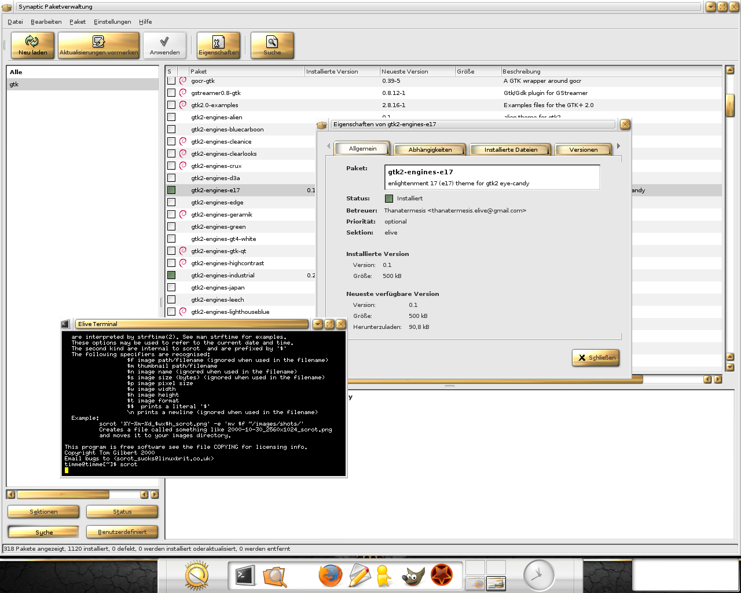Toggle status checkbox for gtk2-engines-japan
This screenshot has height=593, width=741.
pyautogui.click(x=171, y=287)
